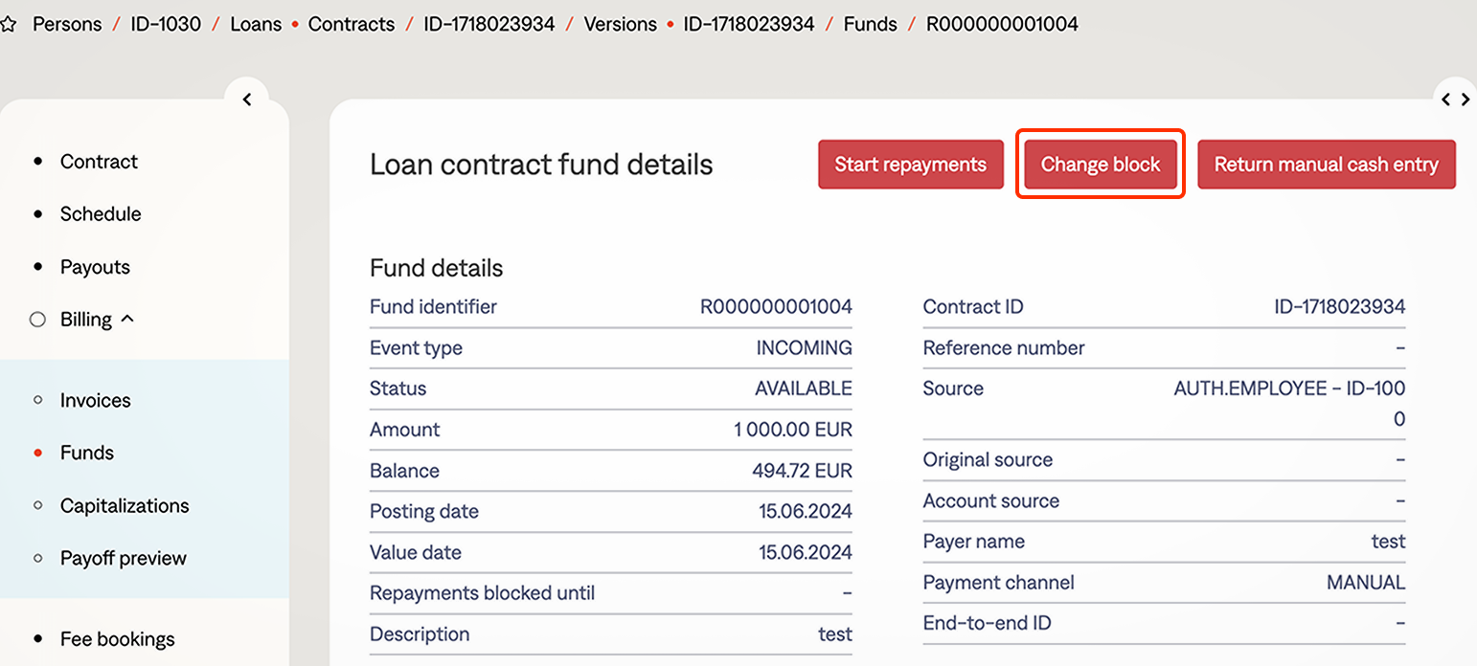The image size is (1477, 666).
Task: Open Payoff preview under Billing
Action: [123, 559]
